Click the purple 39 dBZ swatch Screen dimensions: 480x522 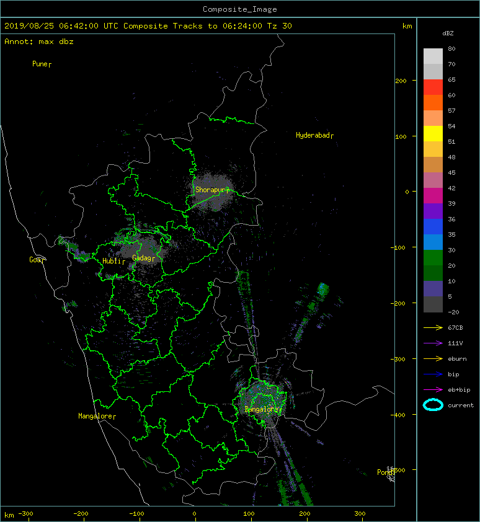coord(433,211)
